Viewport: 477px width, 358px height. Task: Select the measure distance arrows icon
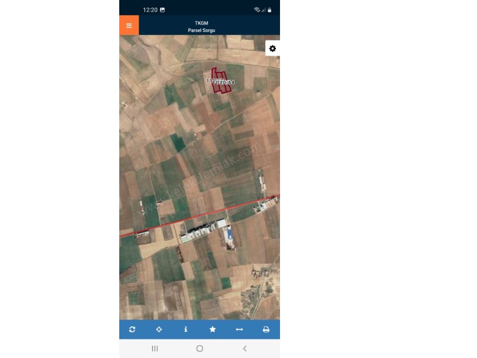pos(240,329)
